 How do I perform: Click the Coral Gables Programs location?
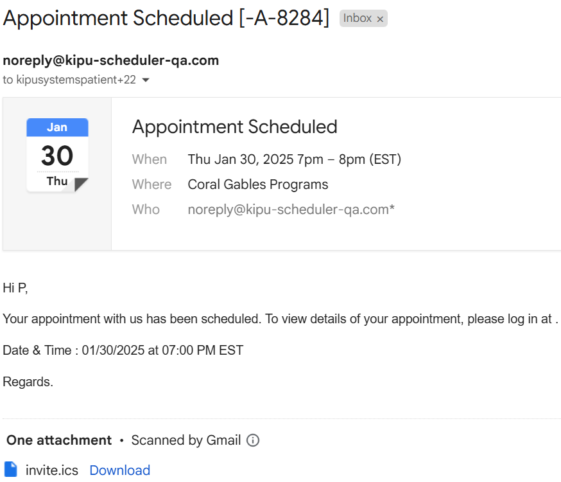(258, 184)
